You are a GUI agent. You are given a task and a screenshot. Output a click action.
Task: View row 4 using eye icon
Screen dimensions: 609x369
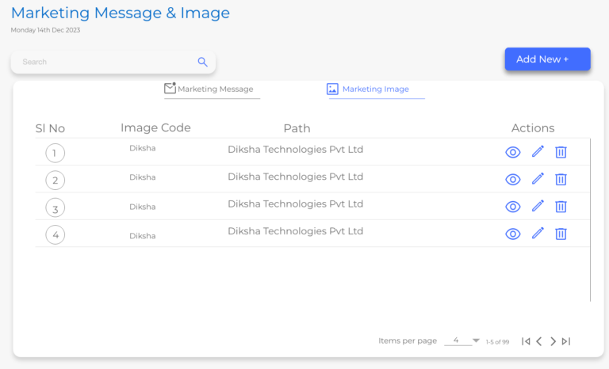[513, 234]
